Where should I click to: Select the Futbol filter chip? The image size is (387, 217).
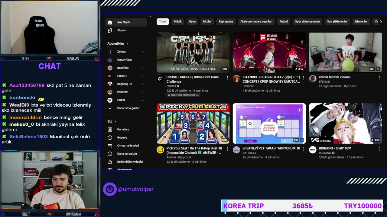click(284, 22)
